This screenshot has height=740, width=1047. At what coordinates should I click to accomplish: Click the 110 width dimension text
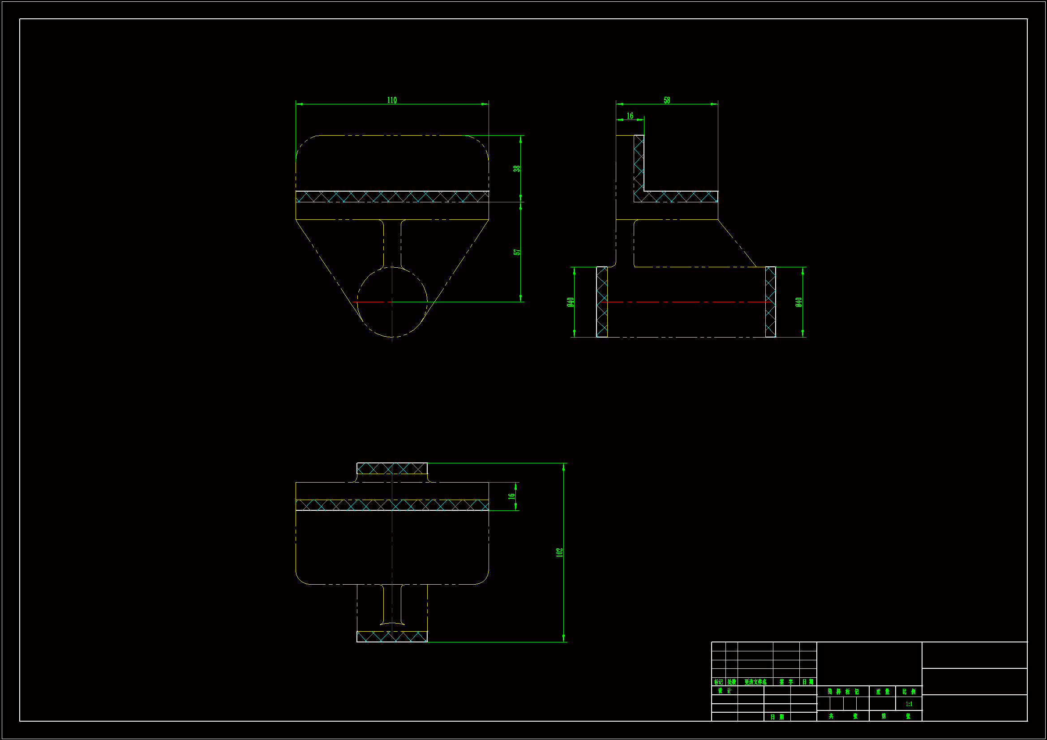[392, 100]
